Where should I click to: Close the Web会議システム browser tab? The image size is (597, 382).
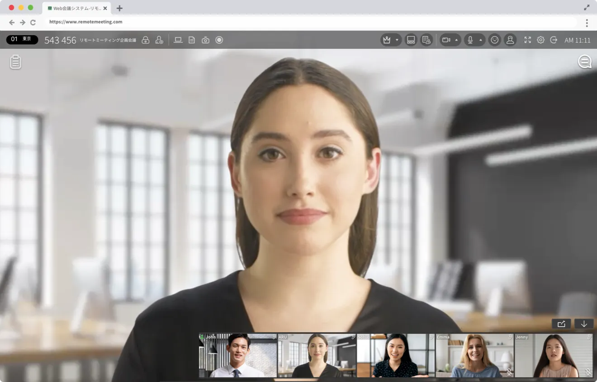point(105,8)
